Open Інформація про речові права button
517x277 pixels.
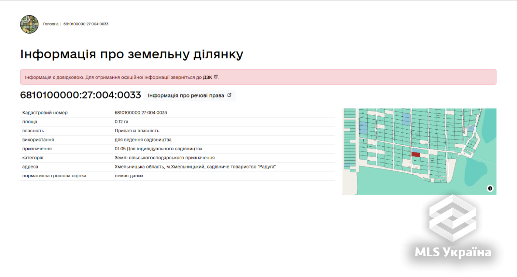(x=189, y=95)
